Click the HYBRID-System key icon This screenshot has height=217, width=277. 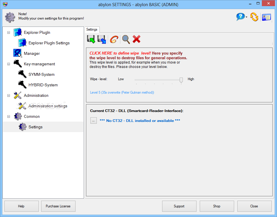point(22,85)
